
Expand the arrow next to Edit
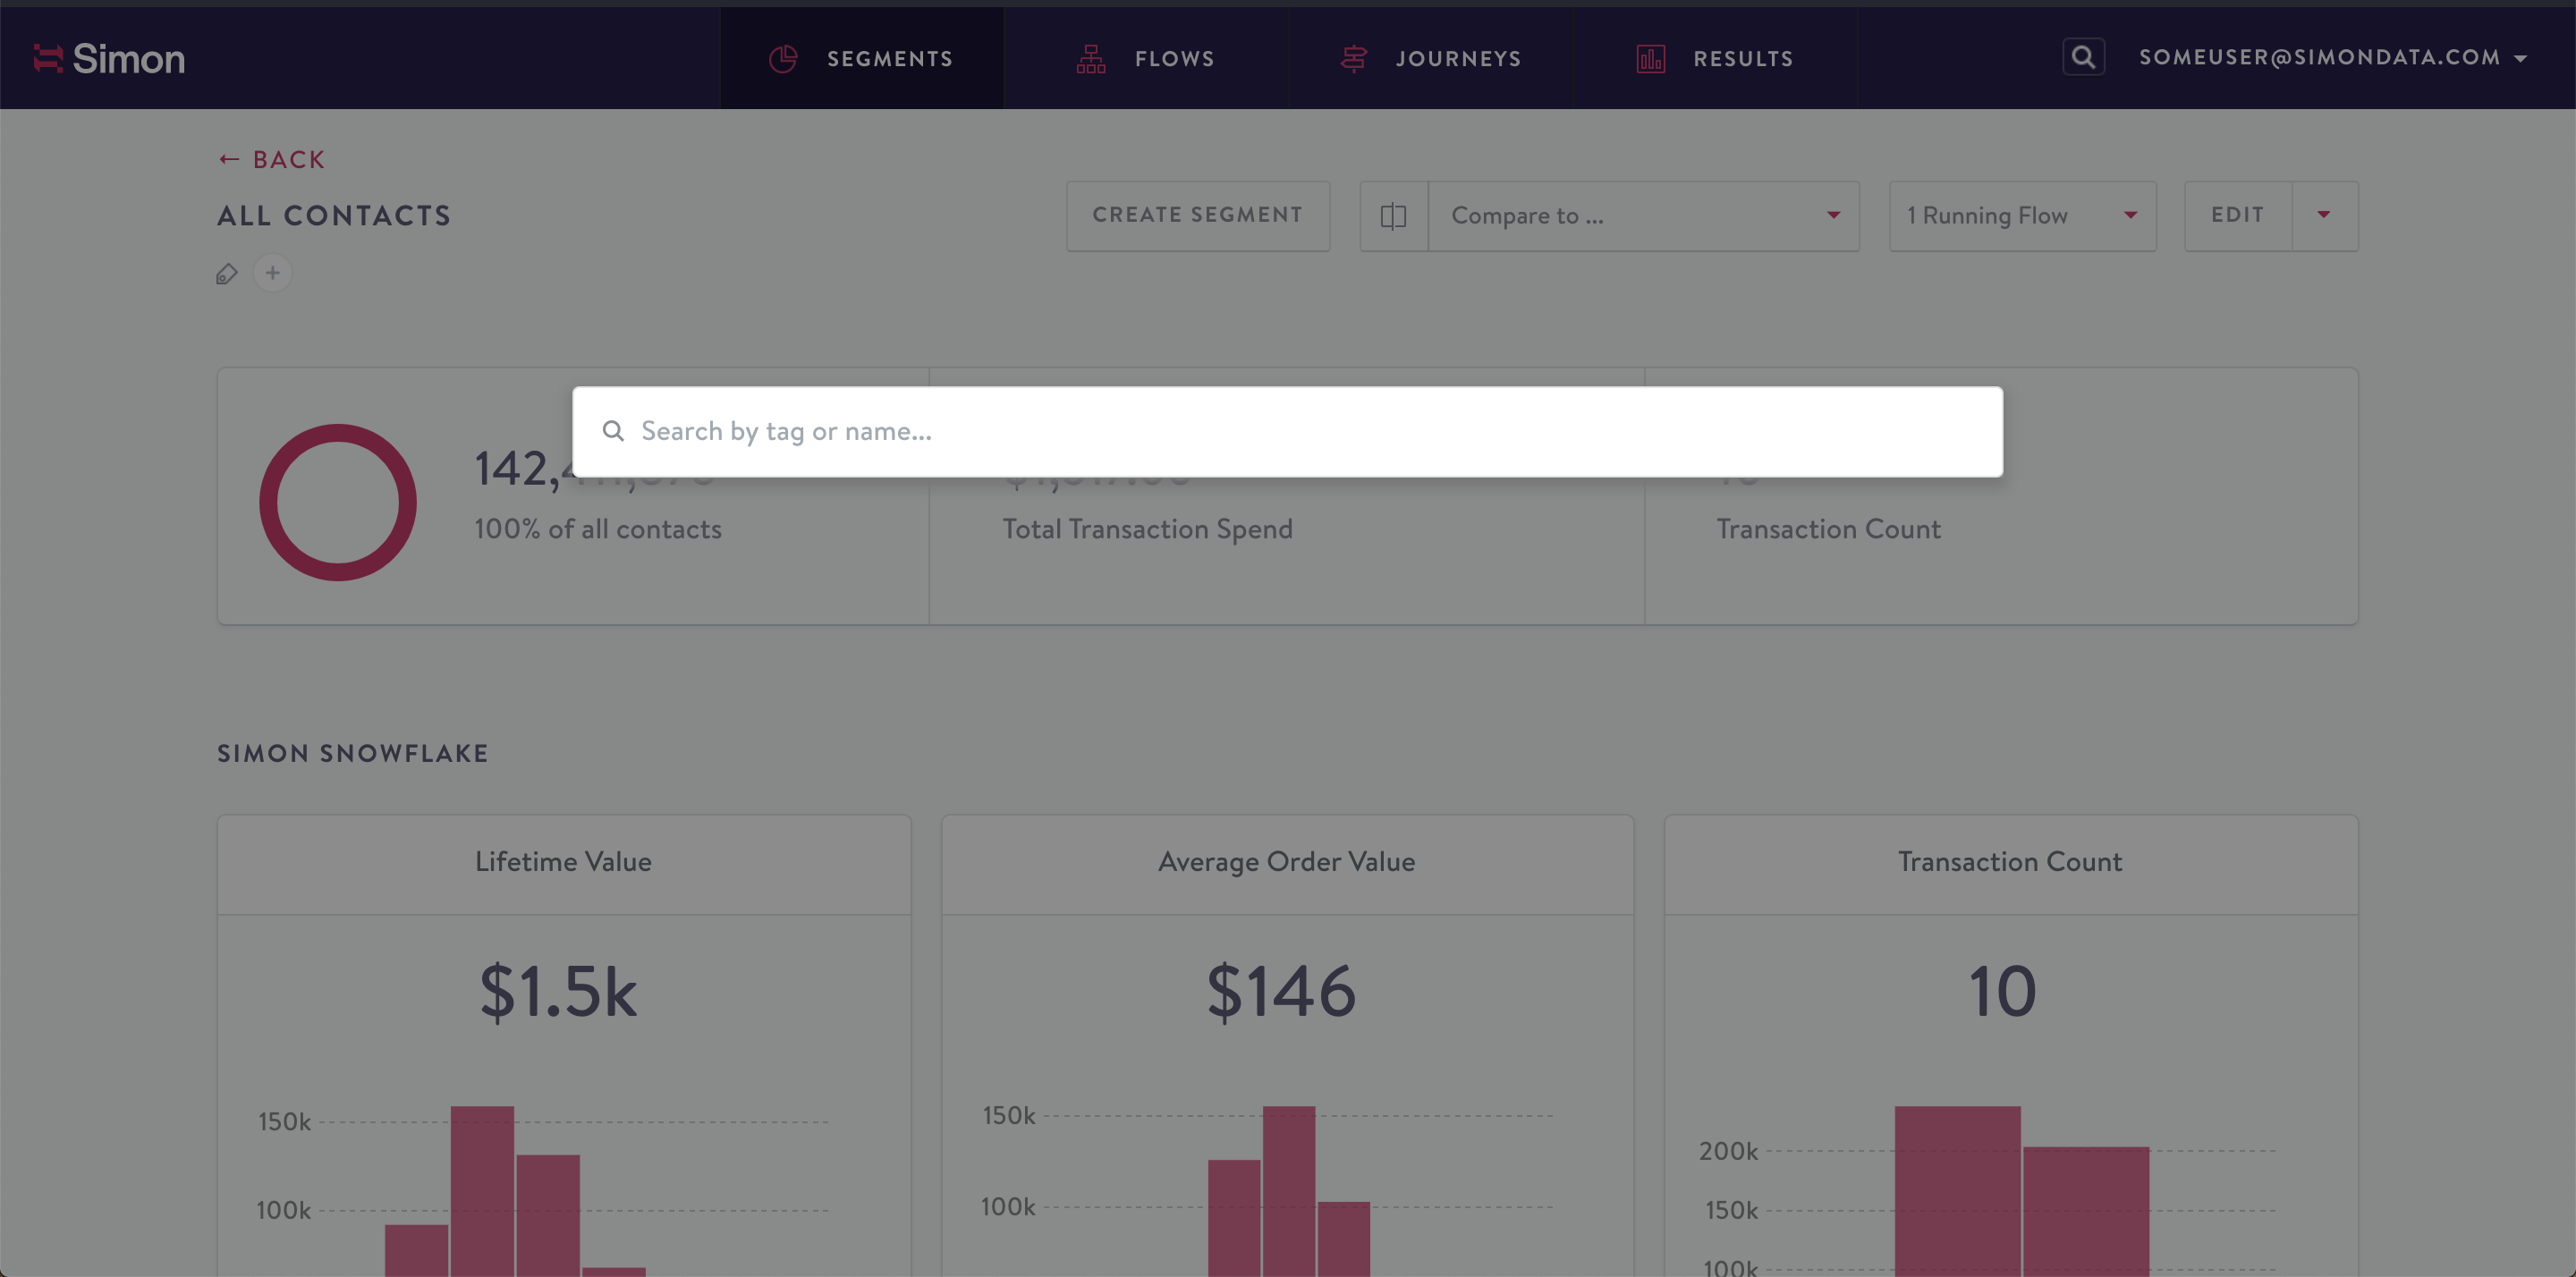pos(2324,215)
